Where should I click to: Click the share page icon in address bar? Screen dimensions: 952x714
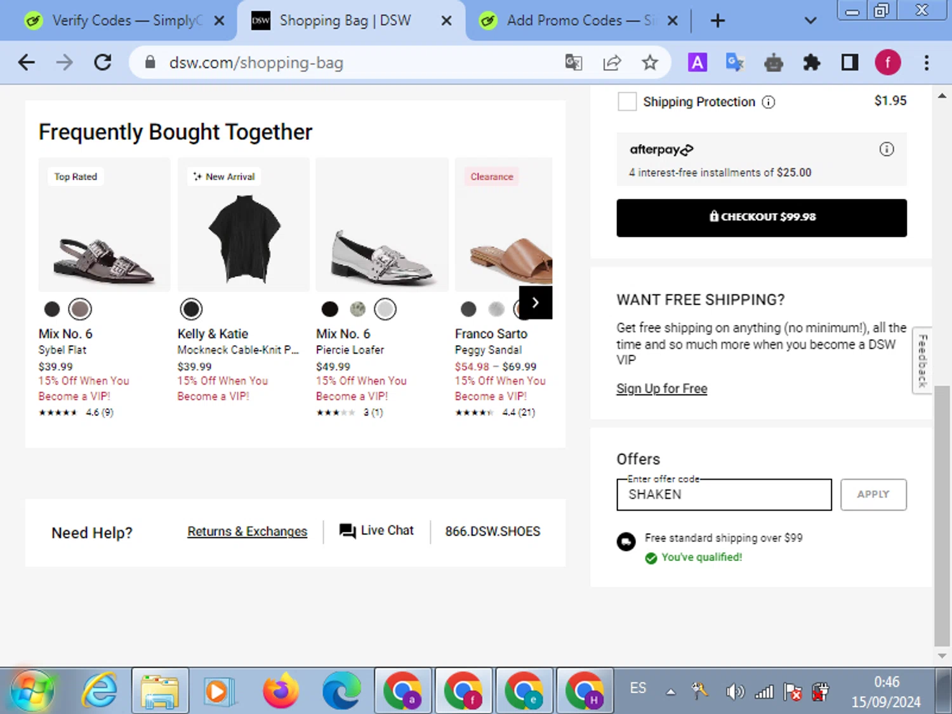(x=612, y=62)
